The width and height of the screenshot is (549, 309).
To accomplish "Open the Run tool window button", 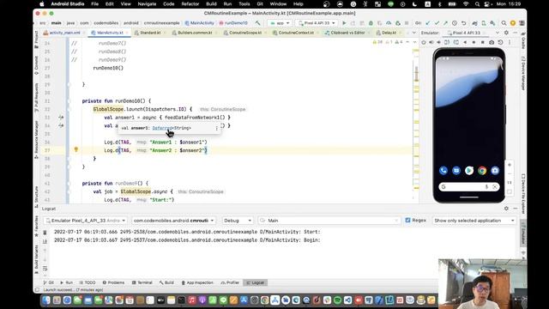I will [x=66, y=282].
